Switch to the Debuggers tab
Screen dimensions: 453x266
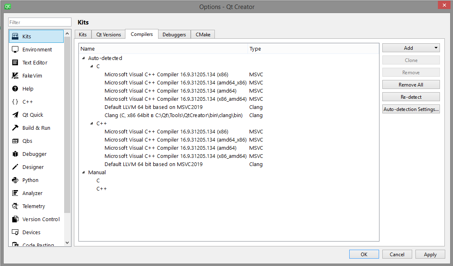click(174, 34)
